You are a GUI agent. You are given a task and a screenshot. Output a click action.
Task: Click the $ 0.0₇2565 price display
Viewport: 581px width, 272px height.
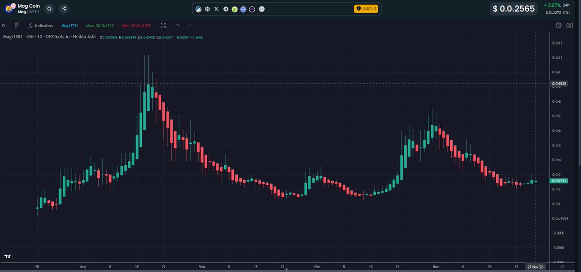[513, 9]
